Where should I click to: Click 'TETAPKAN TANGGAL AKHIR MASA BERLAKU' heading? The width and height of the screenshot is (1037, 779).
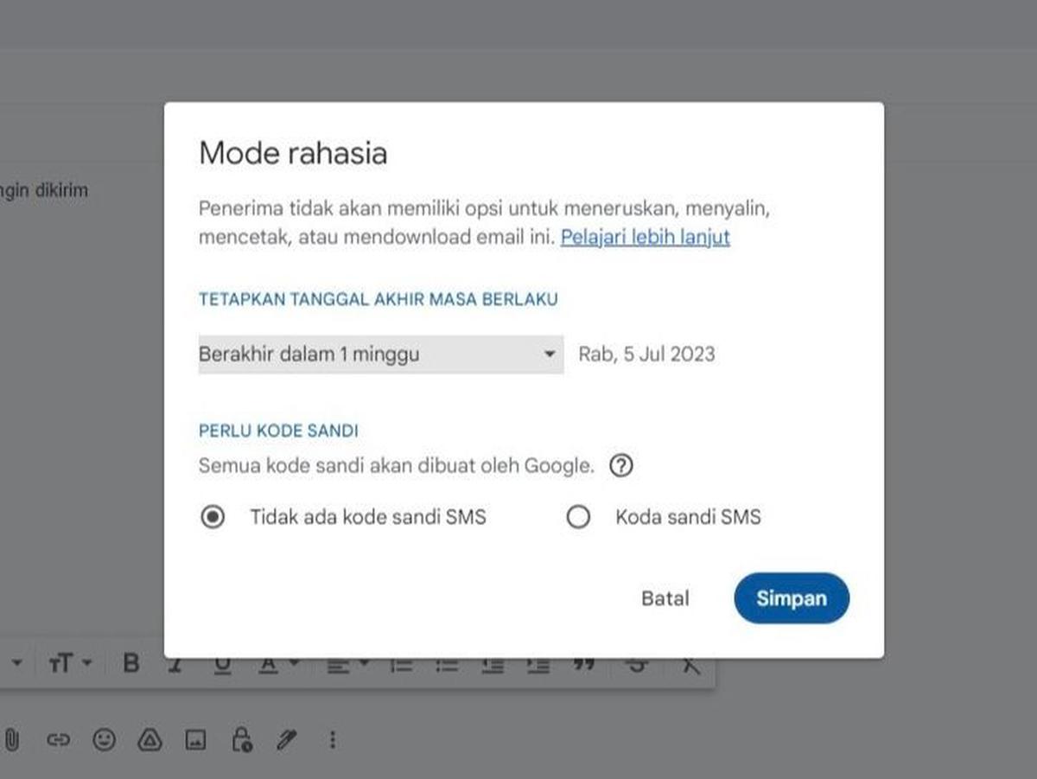point(379,300)
